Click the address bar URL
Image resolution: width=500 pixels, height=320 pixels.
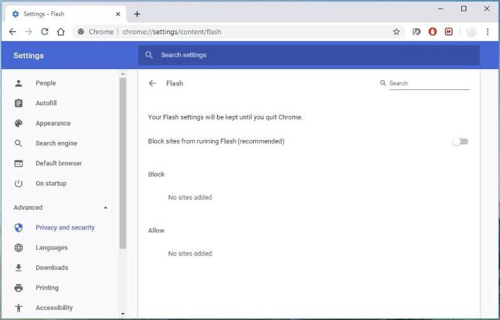click(x=171, y=32)
